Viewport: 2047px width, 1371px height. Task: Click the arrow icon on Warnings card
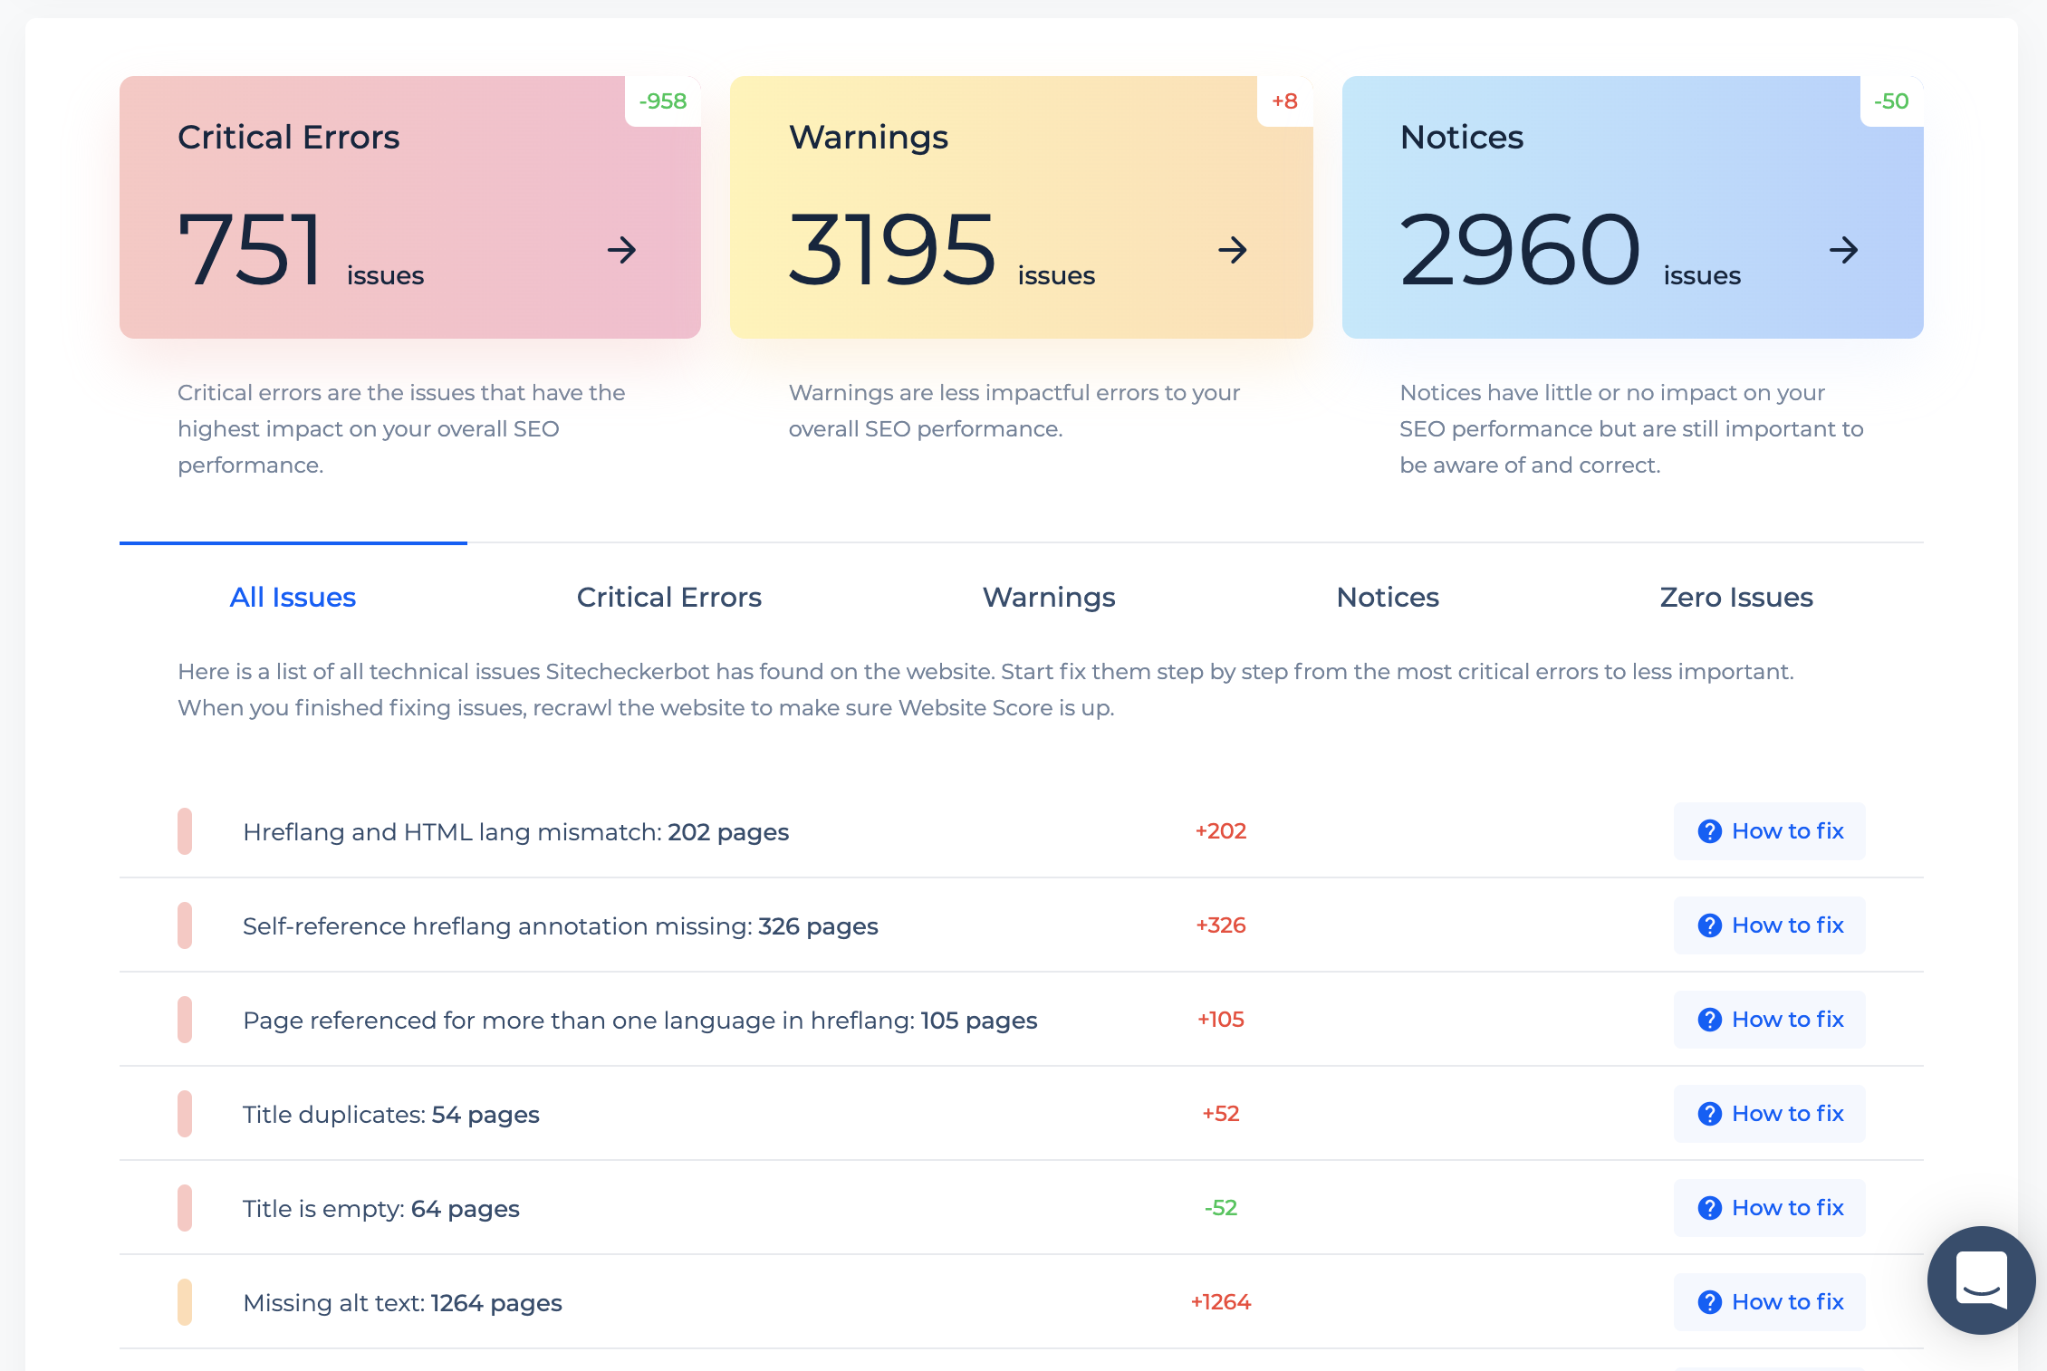coord(1232,249)
